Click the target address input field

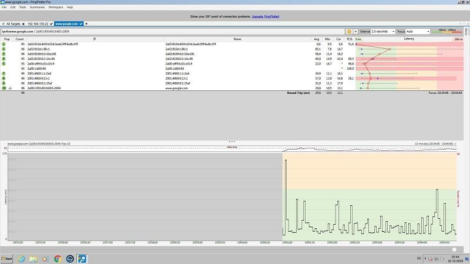173,32
